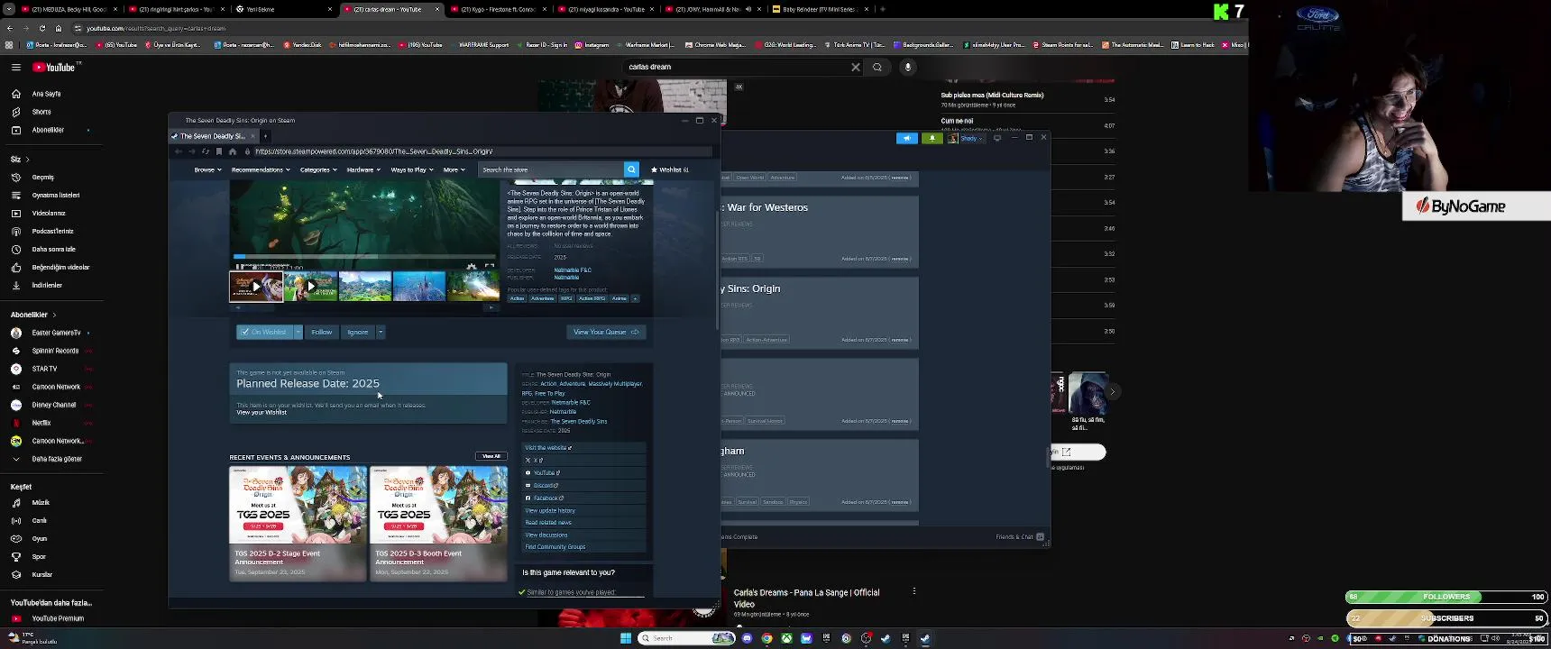The height and width of the screenshot is (649, 1551).
Task: Click Visit the website link
Action: [548, 448]
